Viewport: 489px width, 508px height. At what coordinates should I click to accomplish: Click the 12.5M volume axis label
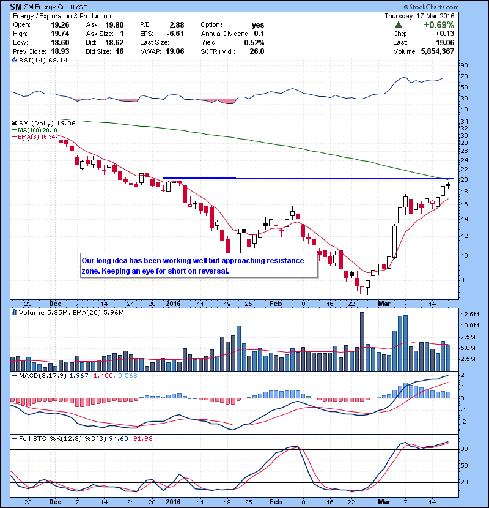tap(470, 314)
